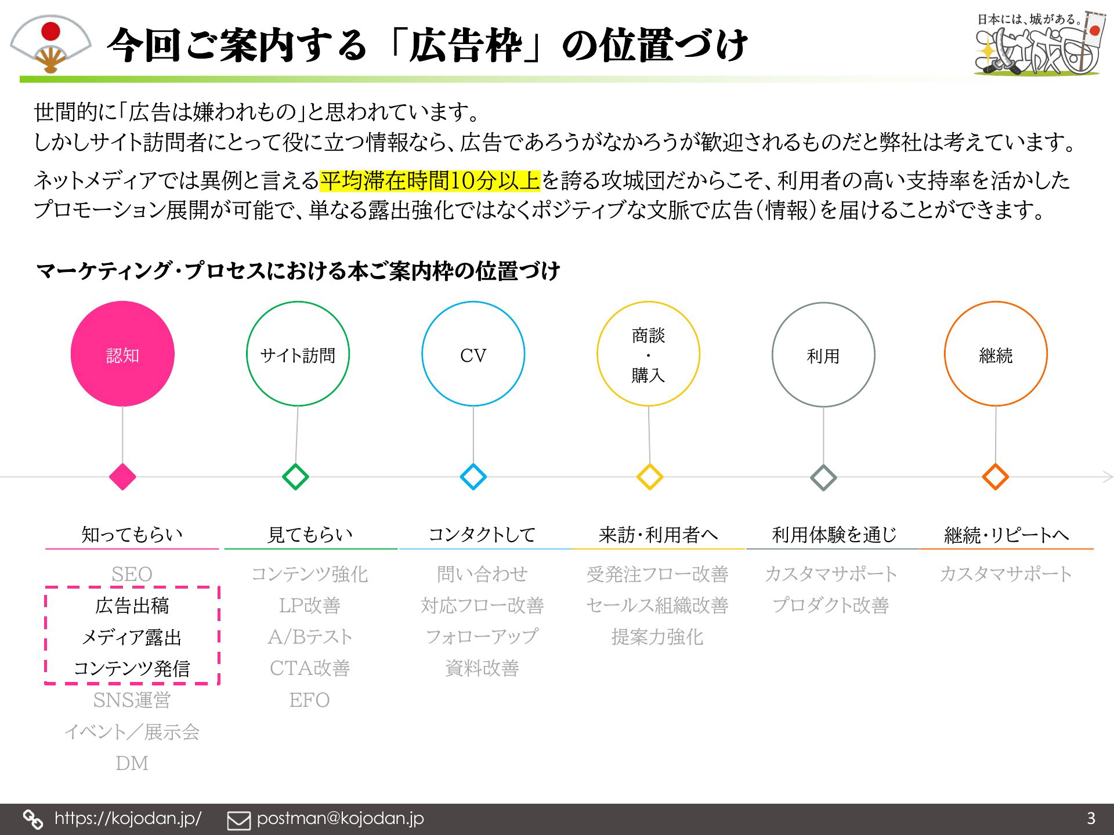Select the blue CV circle

coord(473,354)
